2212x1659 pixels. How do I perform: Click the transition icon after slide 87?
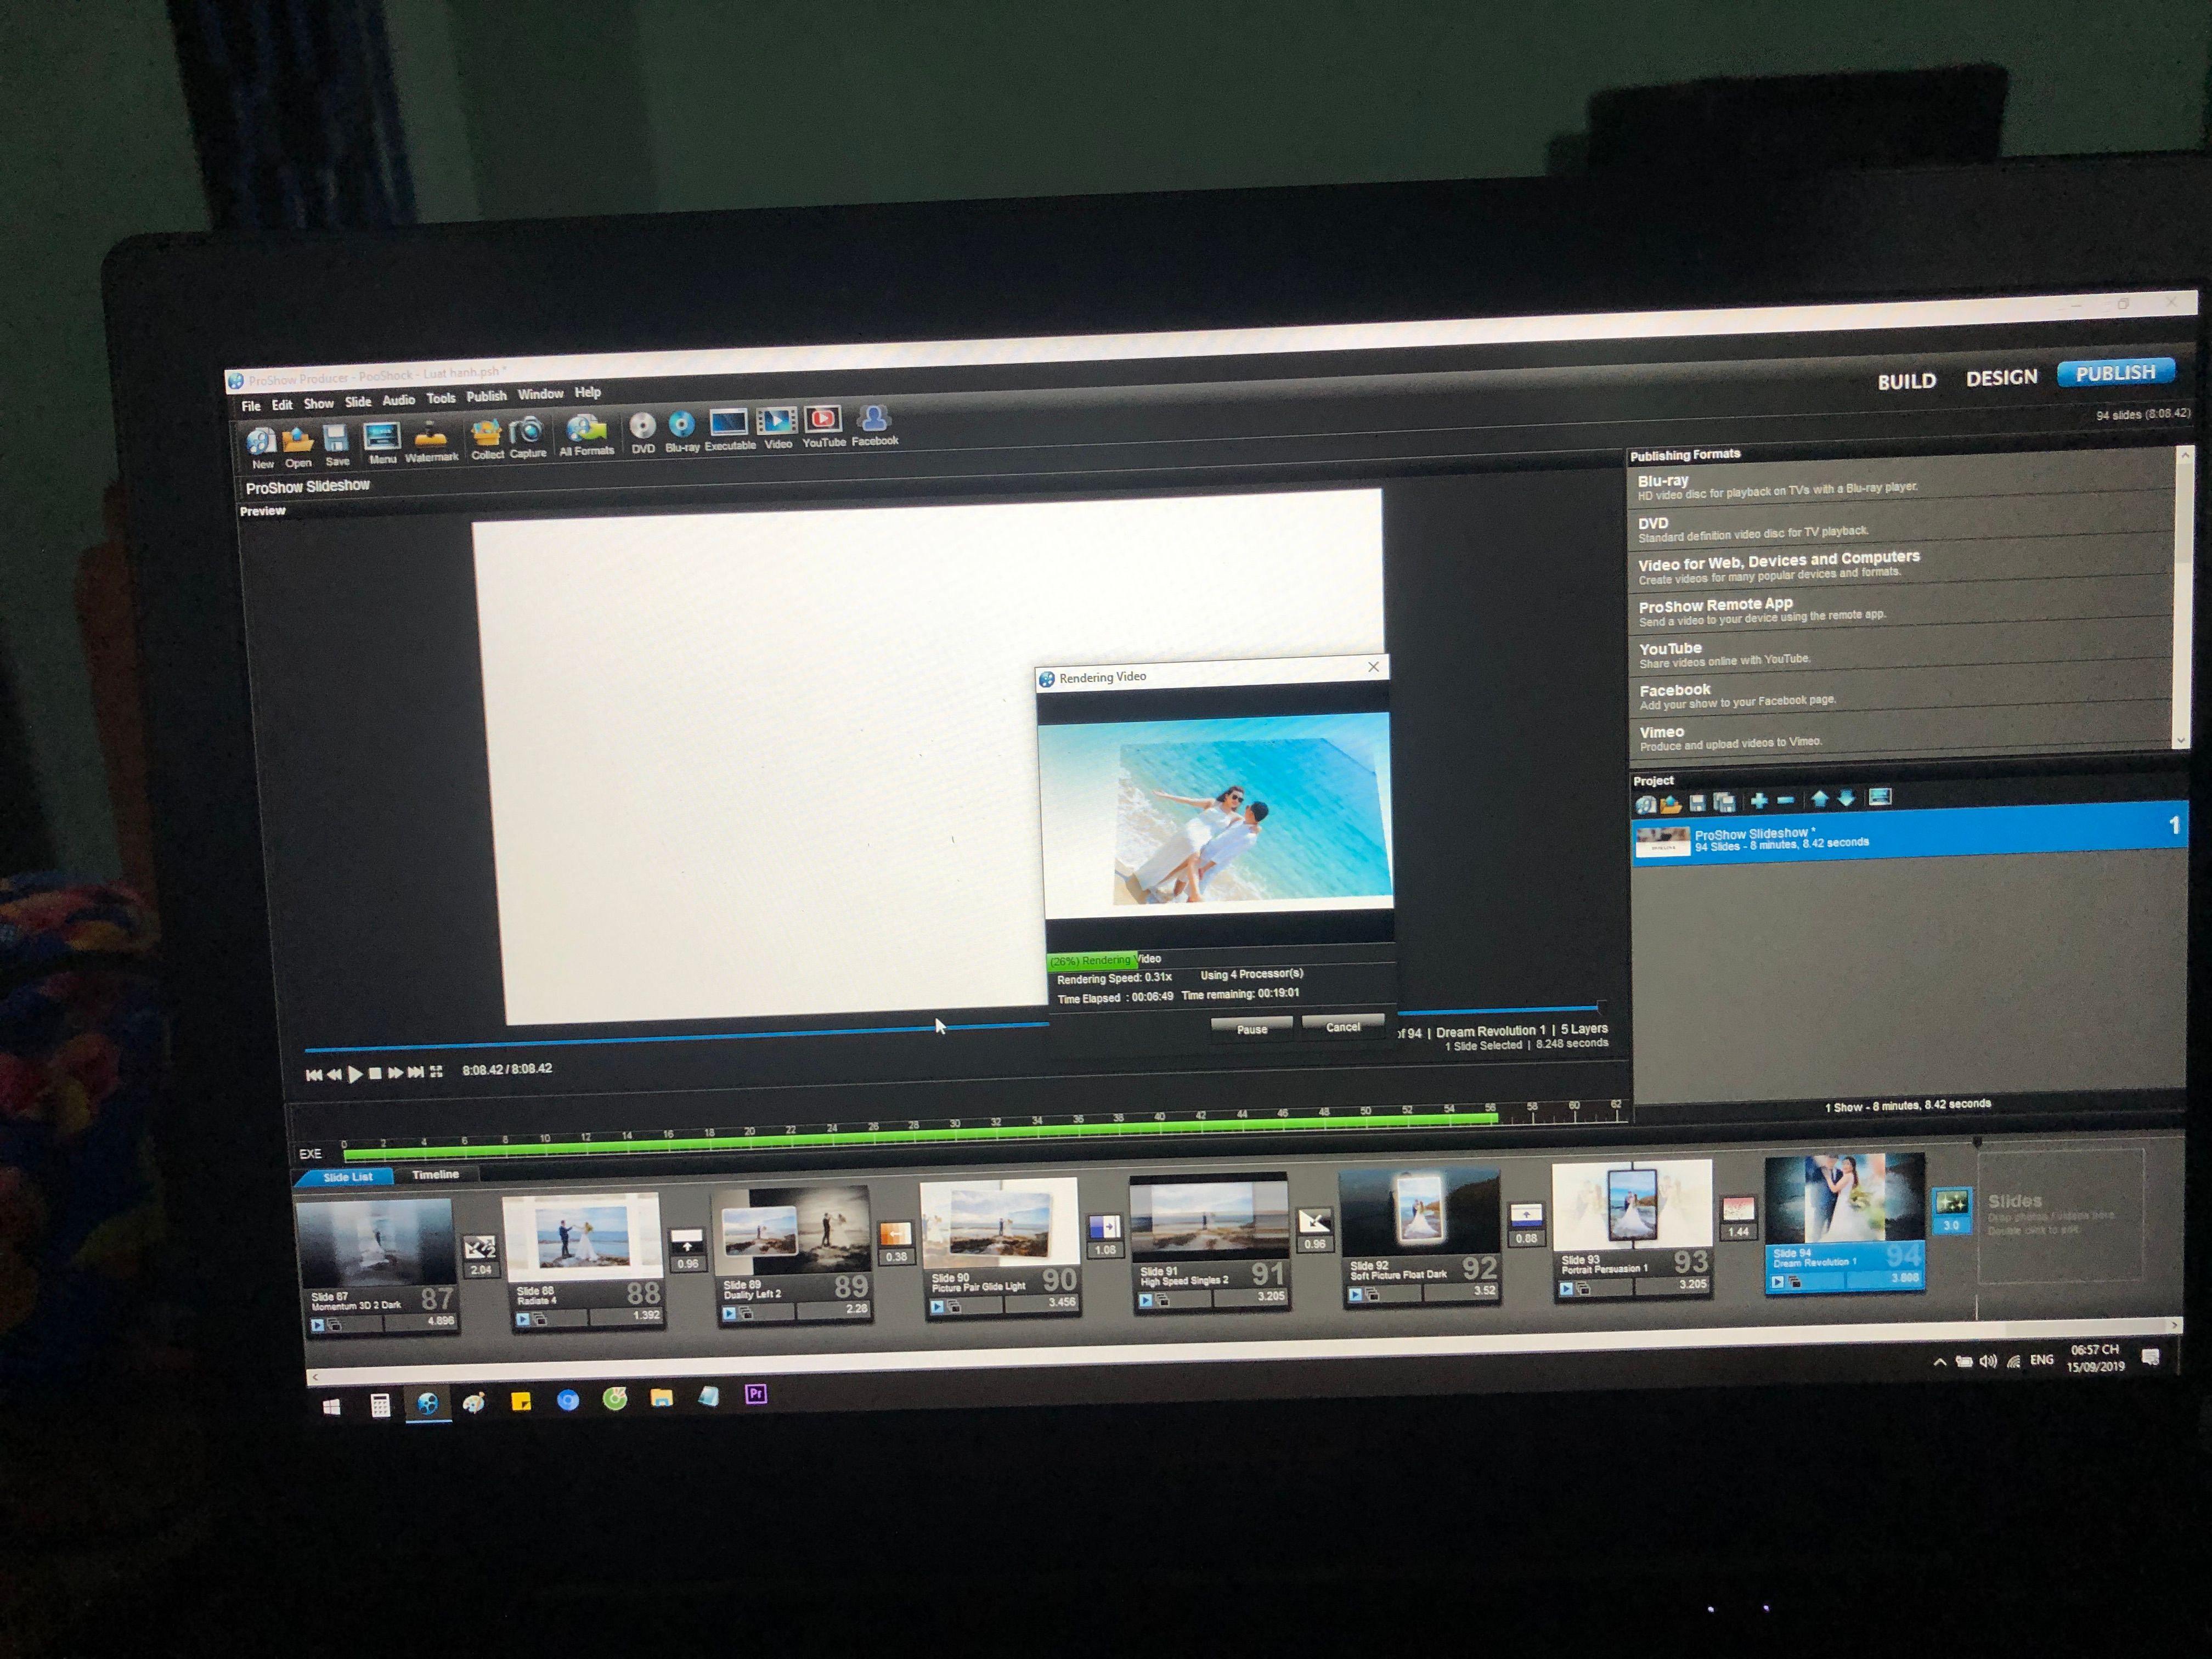click(480, 1249)
